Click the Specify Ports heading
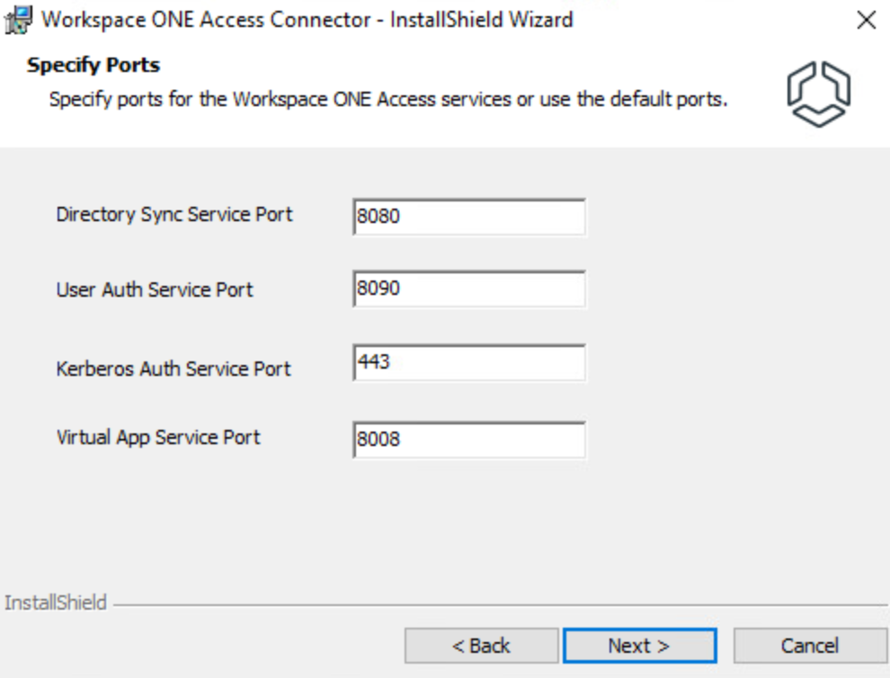 (93, 66)
